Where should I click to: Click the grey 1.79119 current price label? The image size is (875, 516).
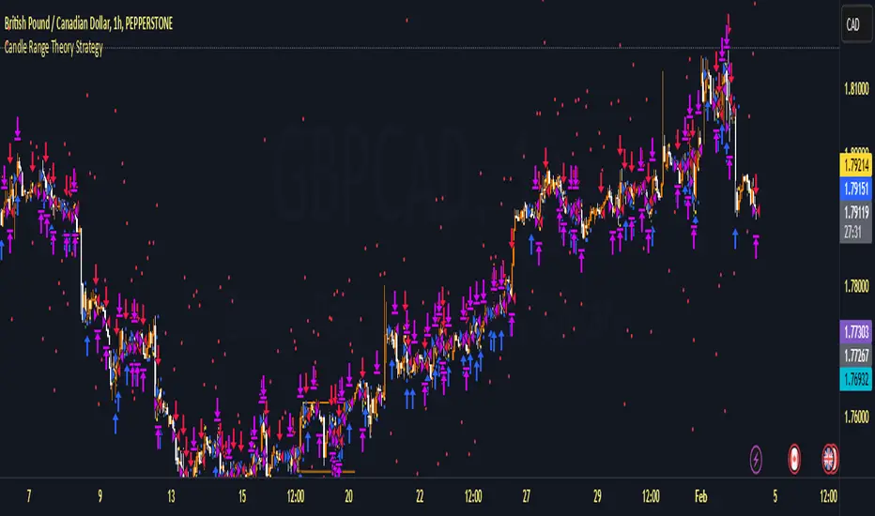click(855, 212)
